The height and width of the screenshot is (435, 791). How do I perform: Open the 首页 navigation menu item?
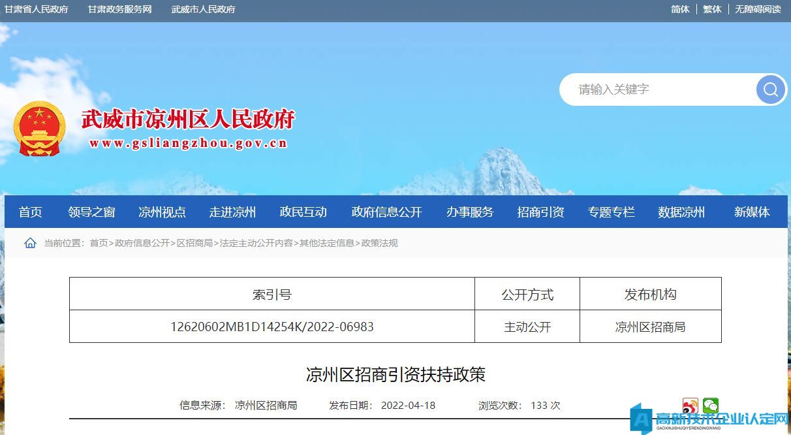31,212
